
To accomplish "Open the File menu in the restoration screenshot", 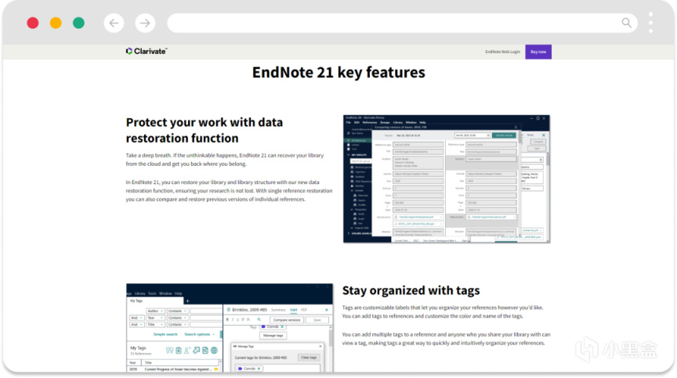I will pyautogui.click(x=349, y=122).
